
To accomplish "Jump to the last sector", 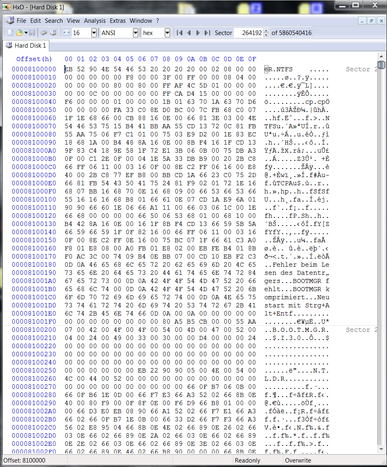I will (208, 33).
